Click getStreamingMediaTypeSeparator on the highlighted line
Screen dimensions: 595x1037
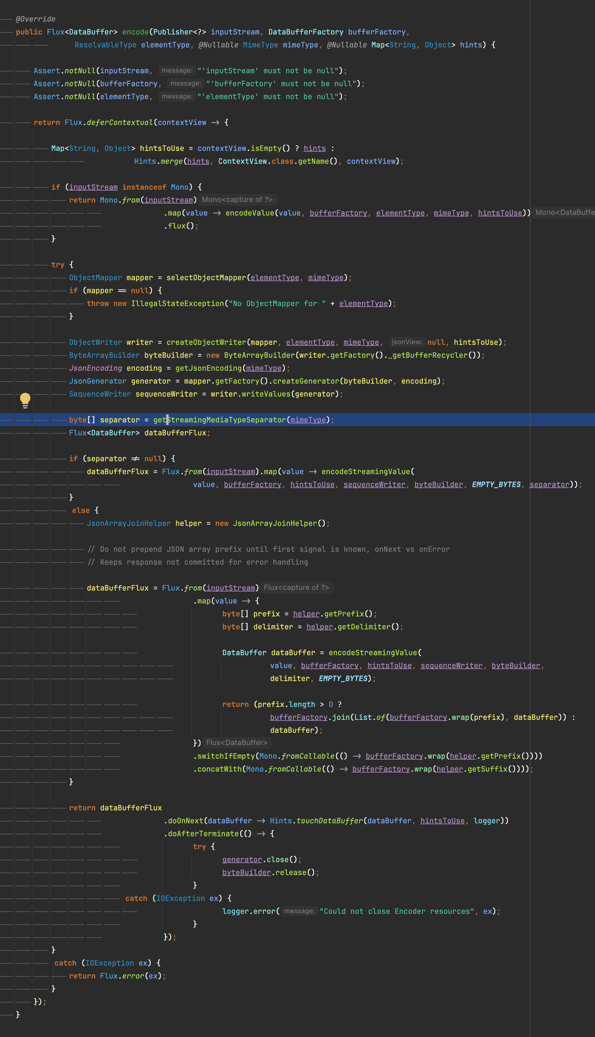pos(219,420)
